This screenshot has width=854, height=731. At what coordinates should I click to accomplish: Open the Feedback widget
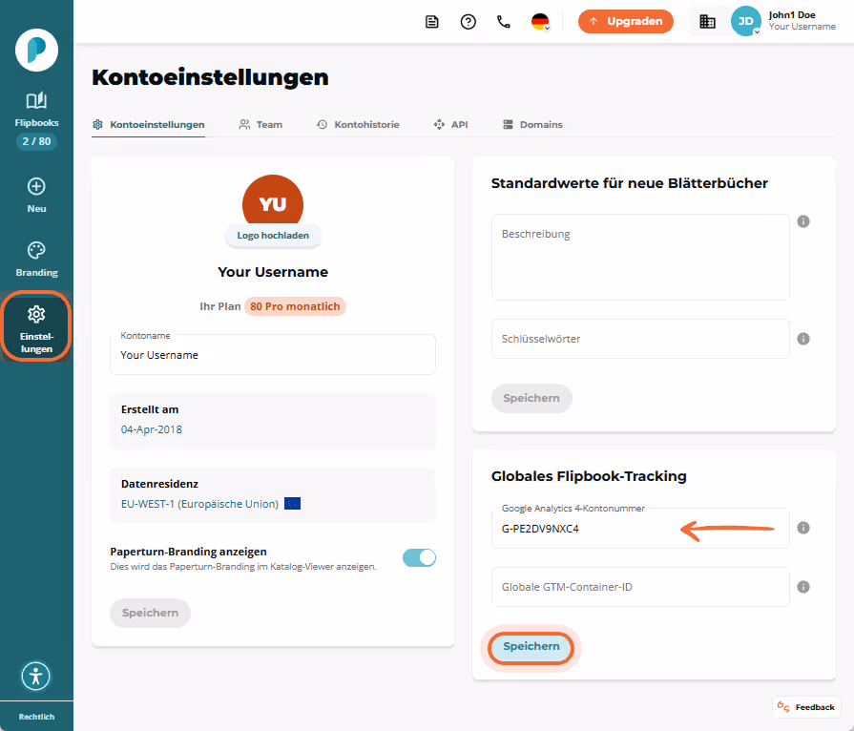pyautogui.click(x=806, y=707)
